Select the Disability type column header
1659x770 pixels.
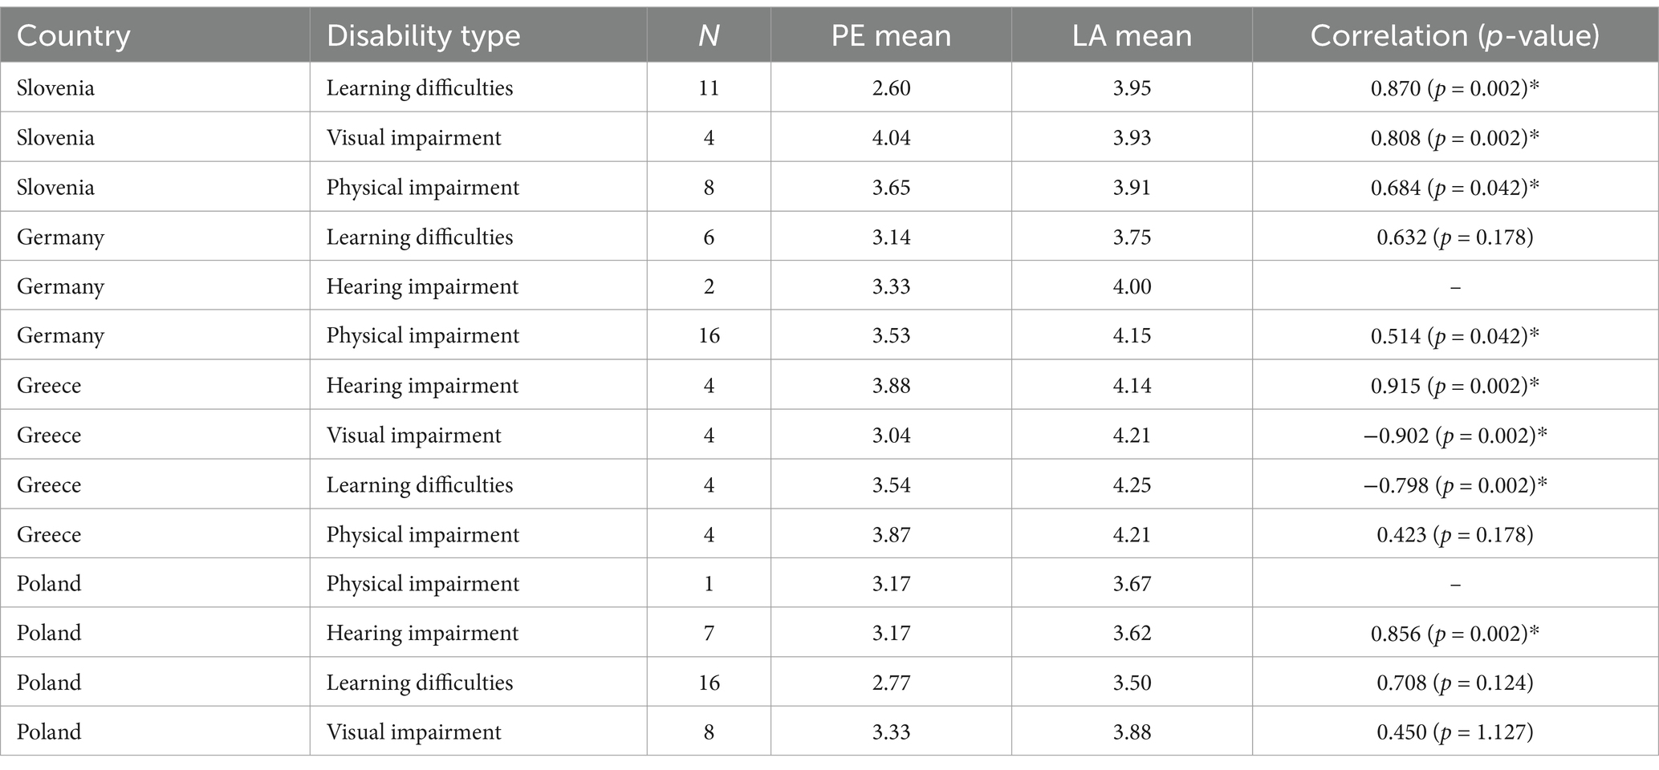[x=423, y=36]
